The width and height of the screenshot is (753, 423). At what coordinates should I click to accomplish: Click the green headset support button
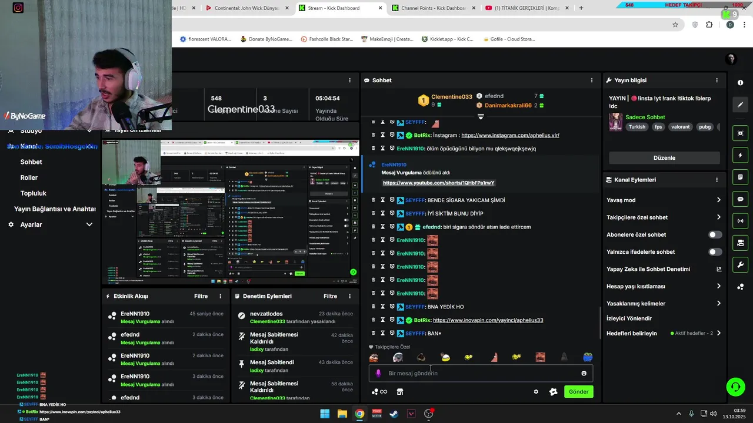click(735, 387)
